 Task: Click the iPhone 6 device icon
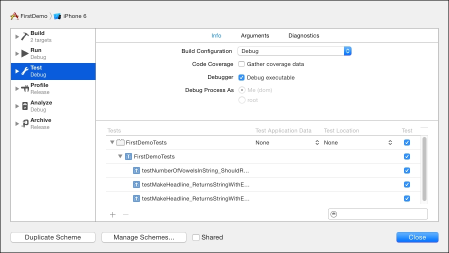[x=57, y=16]
